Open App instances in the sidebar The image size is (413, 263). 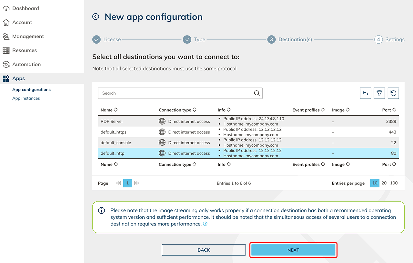(26, 98)
